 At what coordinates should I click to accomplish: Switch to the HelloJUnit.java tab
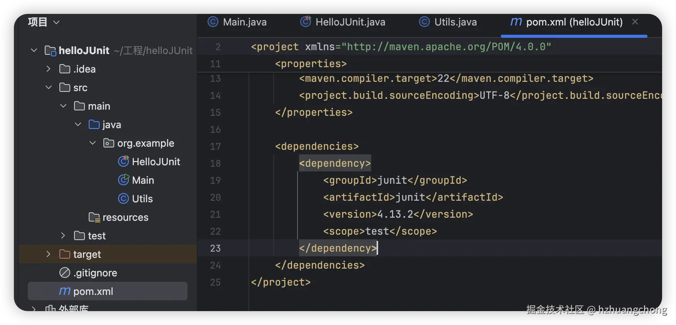point(343,22)
